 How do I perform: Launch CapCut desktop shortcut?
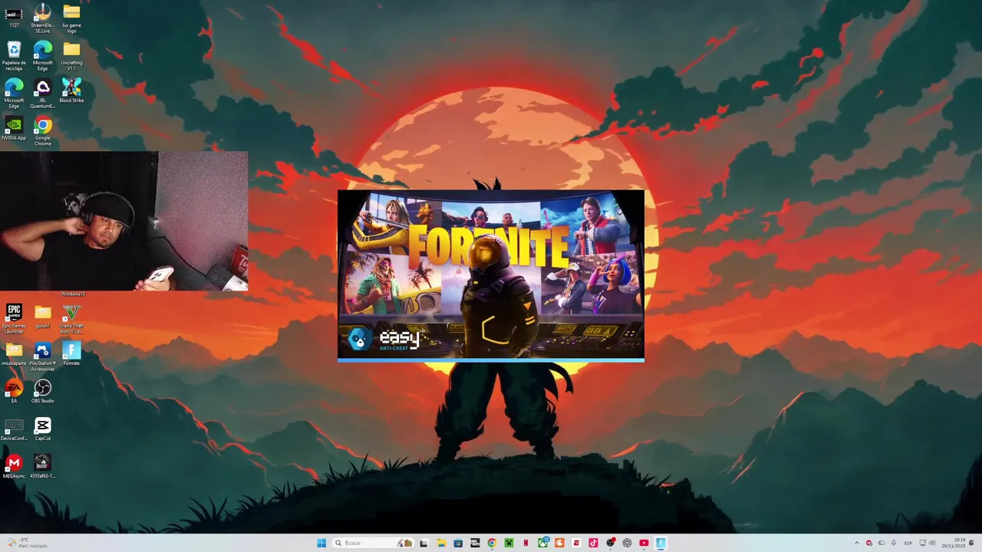tap(42, 429)
